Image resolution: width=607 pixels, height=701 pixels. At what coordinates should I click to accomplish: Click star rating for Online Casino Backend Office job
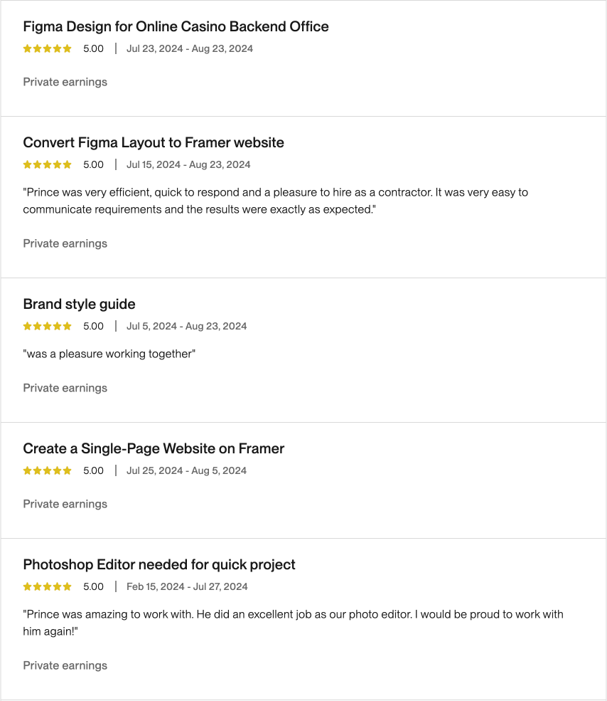(x=48, y=49)
